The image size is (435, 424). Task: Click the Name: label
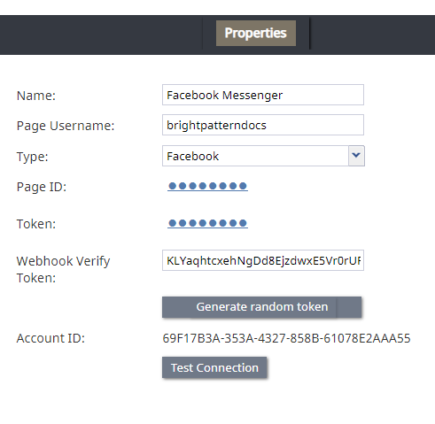36,96
